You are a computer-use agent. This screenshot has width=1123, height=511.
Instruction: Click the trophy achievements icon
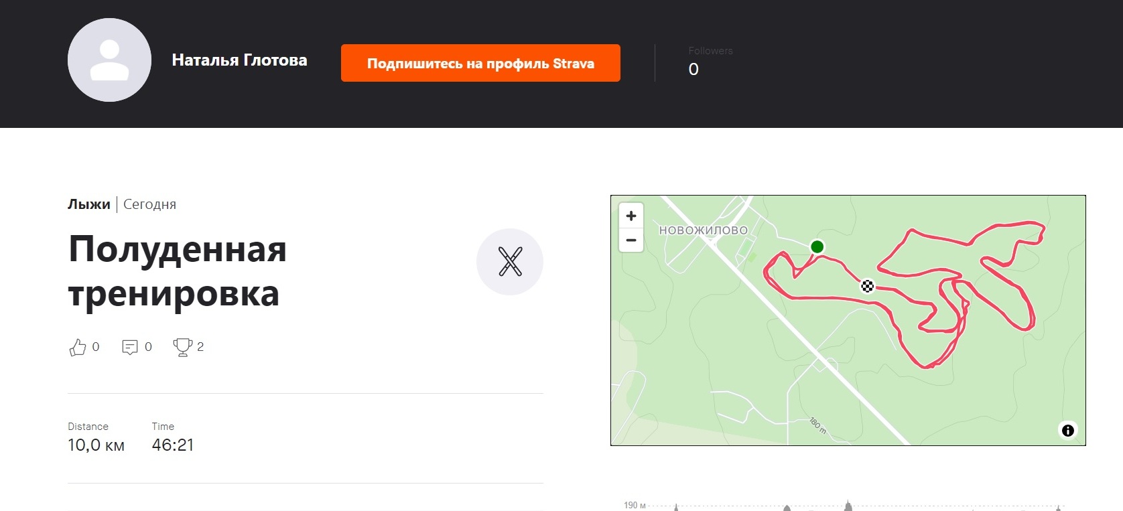pos(182,347)
